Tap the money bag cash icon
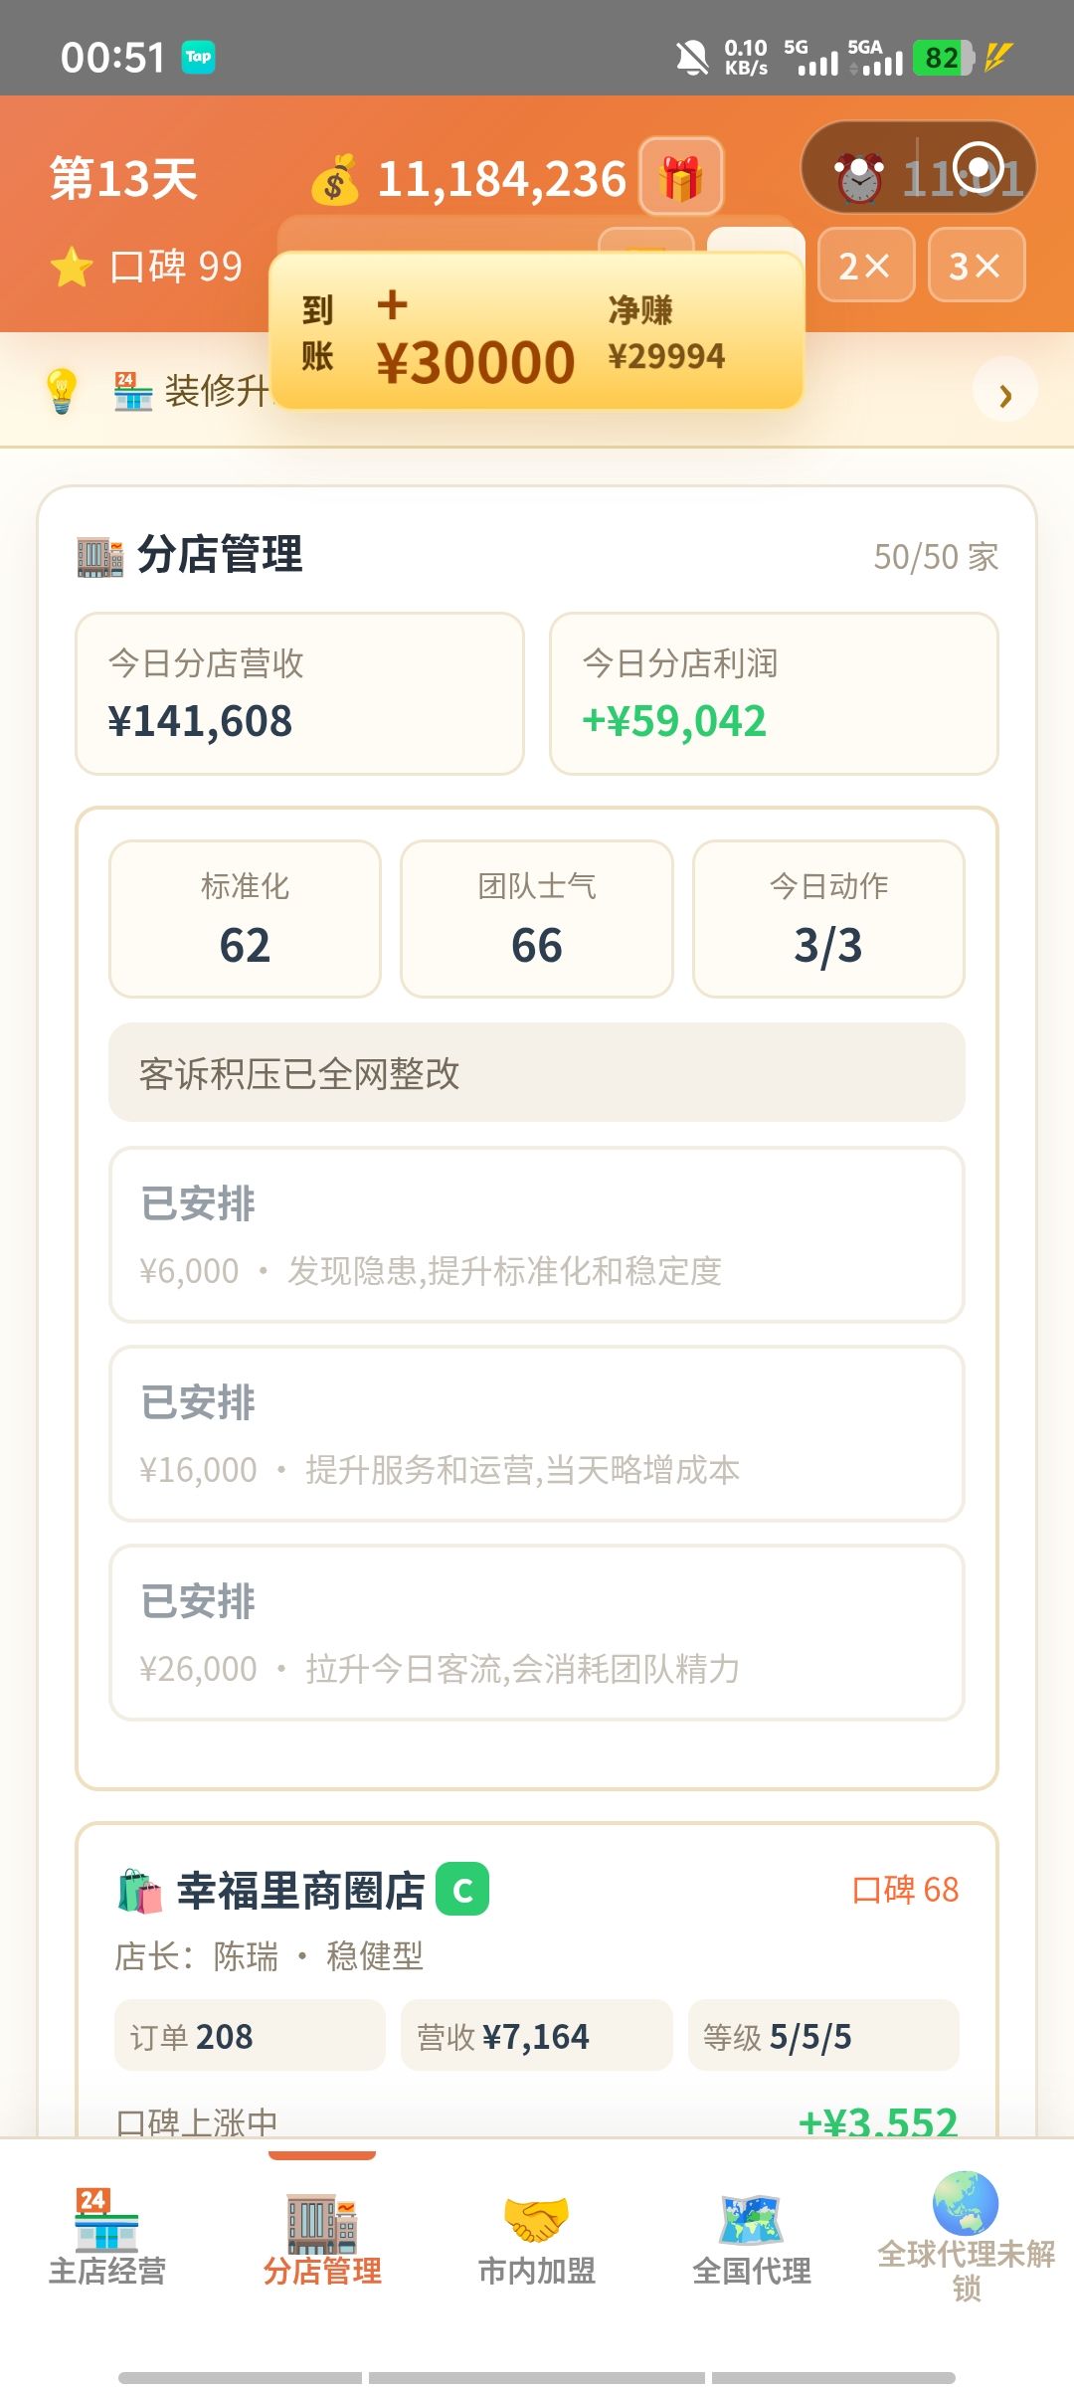 [x=335, y=179]
